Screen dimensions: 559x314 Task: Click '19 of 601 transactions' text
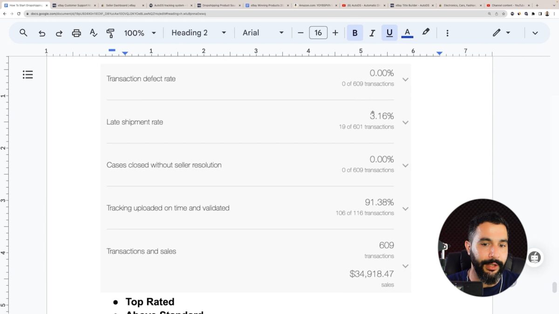click(x=367, y=127)
